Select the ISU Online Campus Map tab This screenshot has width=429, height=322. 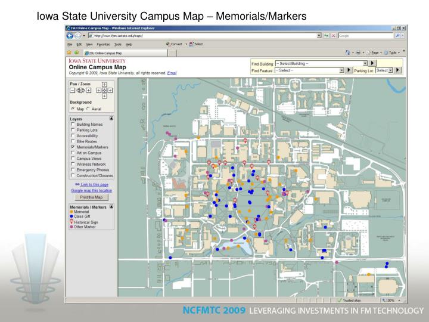coord(125,53)
